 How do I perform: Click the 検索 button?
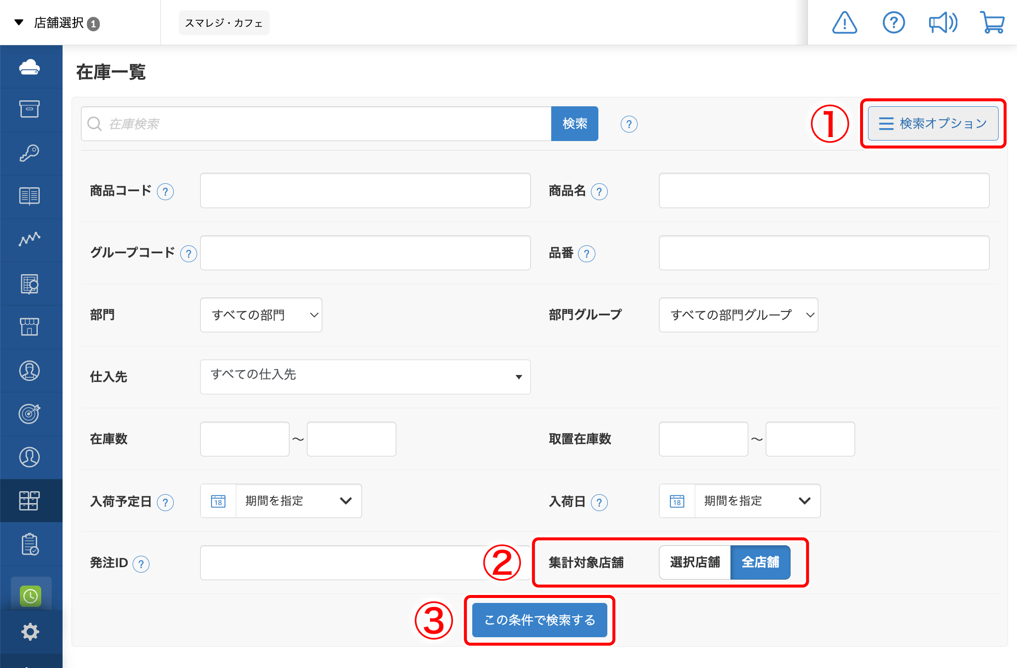(575, 124)
